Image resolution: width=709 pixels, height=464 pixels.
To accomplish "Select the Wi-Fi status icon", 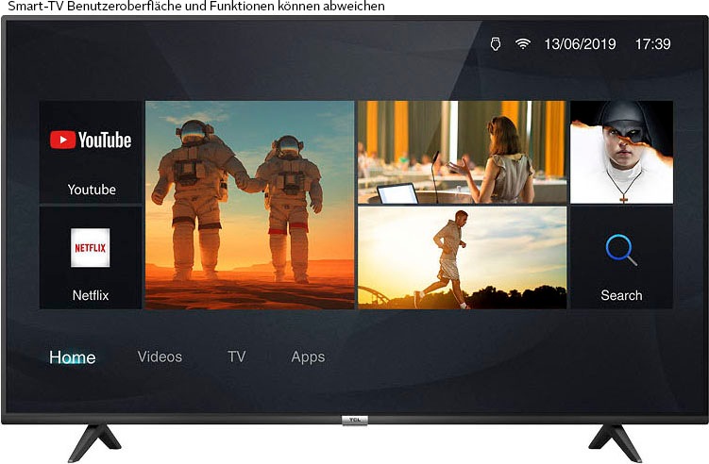I will (522, 44).
